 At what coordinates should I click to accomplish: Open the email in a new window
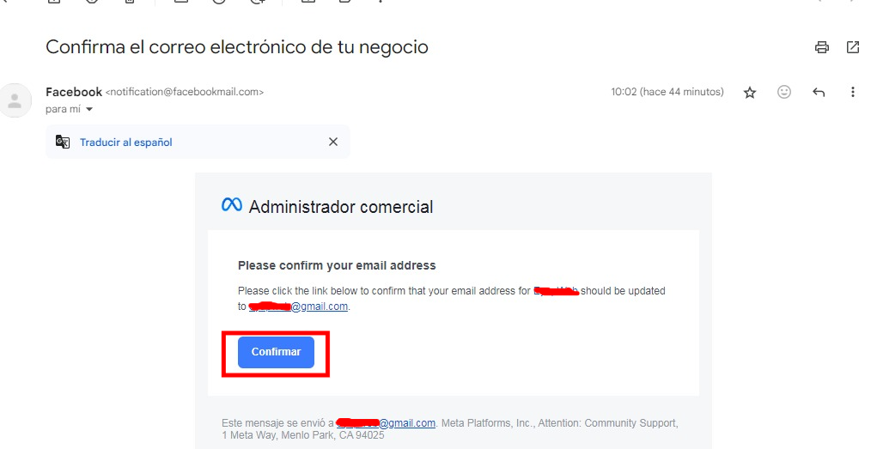click(x=853, y=47)
